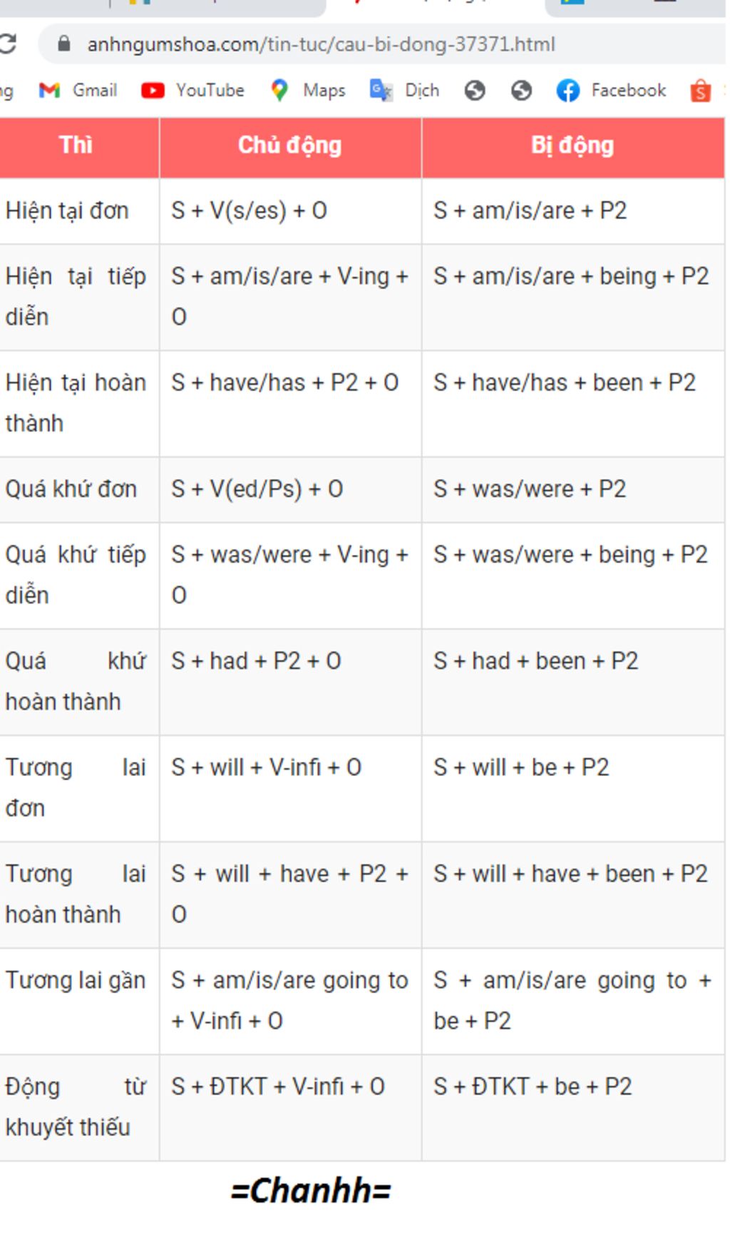Screen dimensions: 730x1239
Task: Open the Dịch translate bookmark
Action: [404, 91]
